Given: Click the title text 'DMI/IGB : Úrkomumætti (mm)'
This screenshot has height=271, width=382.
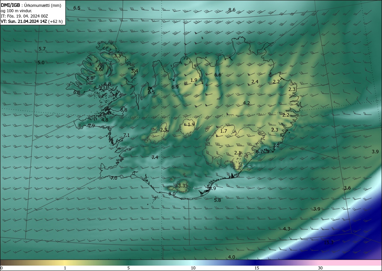Looking at the screenshot, I should (x=31, y=5).
